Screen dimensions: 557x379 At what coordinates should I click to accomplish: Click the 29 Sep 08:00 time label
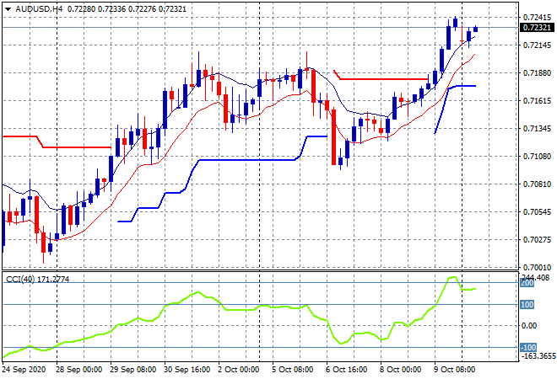[132, 370]
